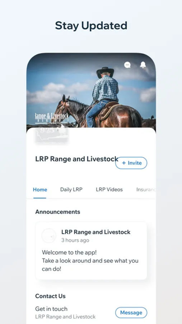Click the Invite button
Image resolution: width=182 pixels, height=324 pixels.
(131, 163)
